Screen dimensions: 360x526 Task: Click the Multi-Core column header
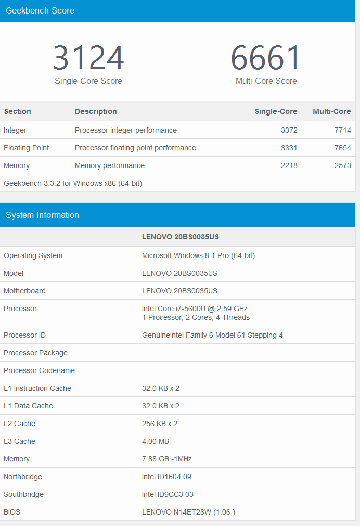tap(331, 111)
